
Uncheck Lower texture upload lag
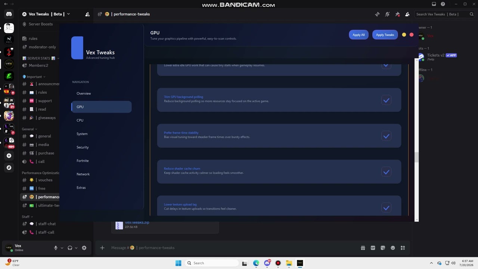386,208
